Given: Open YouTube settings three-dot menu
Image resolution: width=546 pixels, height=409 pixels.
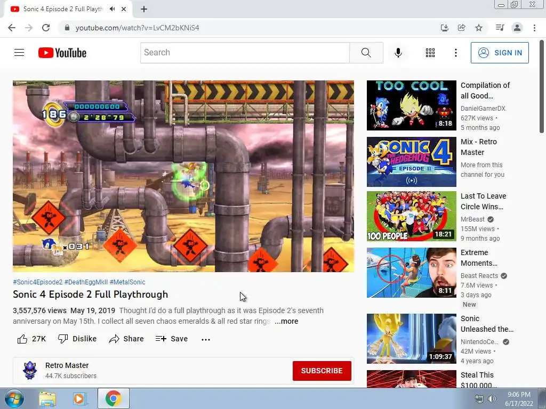Looking at the screenshot, I should 455,53.
